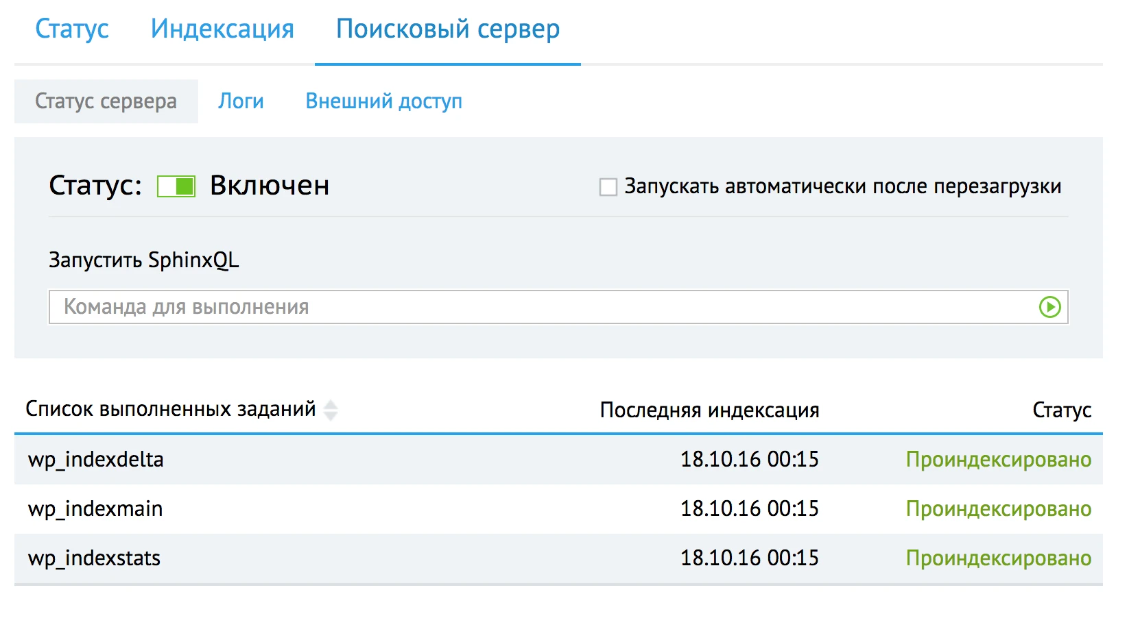Run the SphinxQL command with the play icon

point(1049,307)
